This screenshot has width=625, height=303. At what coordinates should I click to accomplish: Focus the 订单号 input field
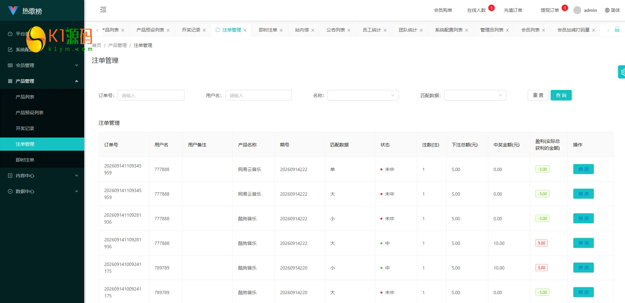(x=151, y=95)
